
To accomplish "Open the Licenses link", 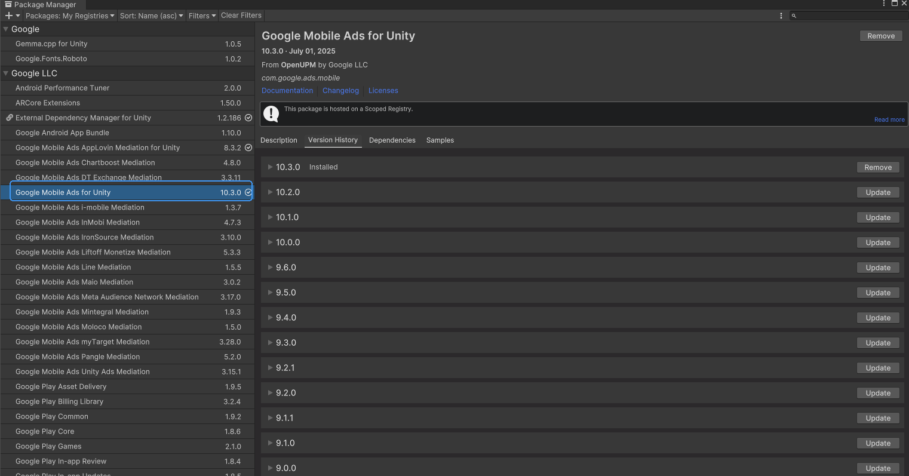I will tap(383, 91).
